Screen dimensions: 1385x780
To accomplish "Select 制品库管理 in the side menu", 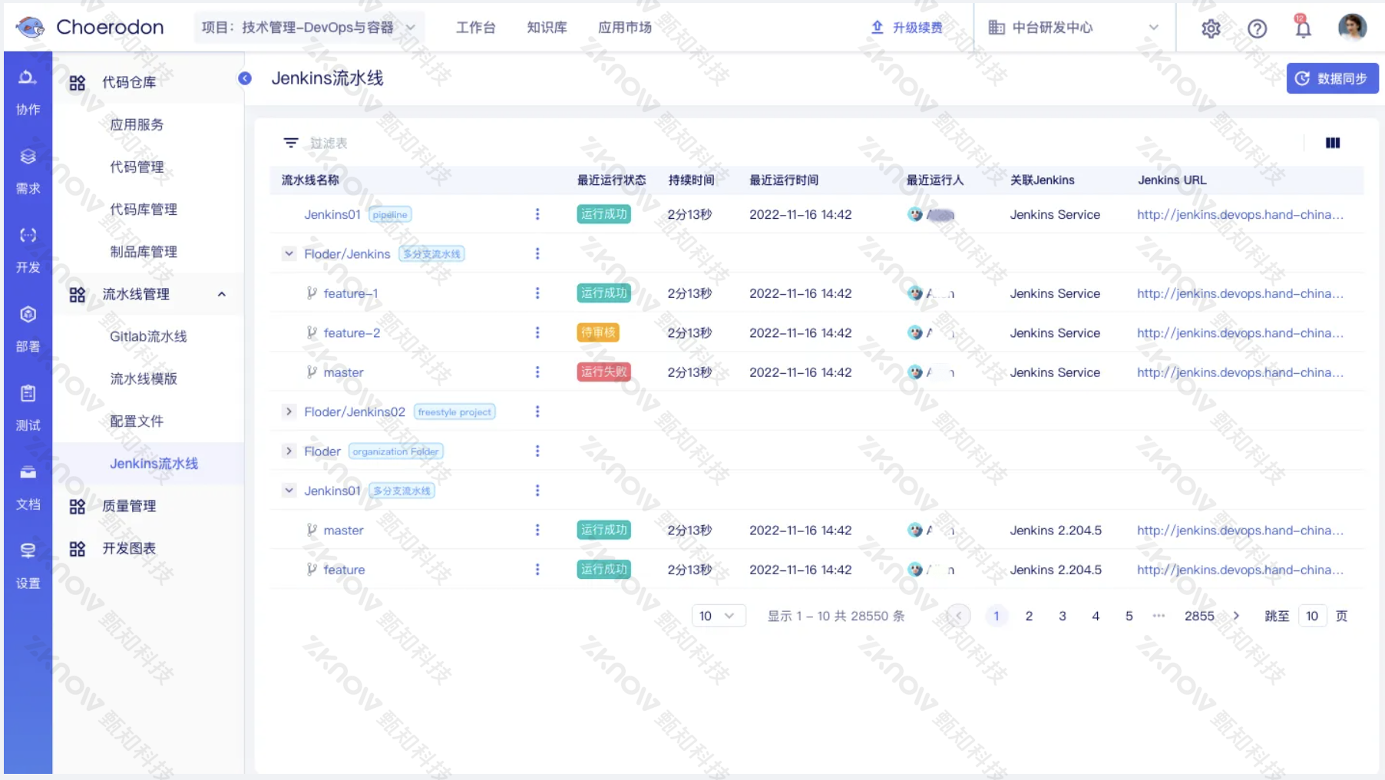I will click(x=144, y=252).
